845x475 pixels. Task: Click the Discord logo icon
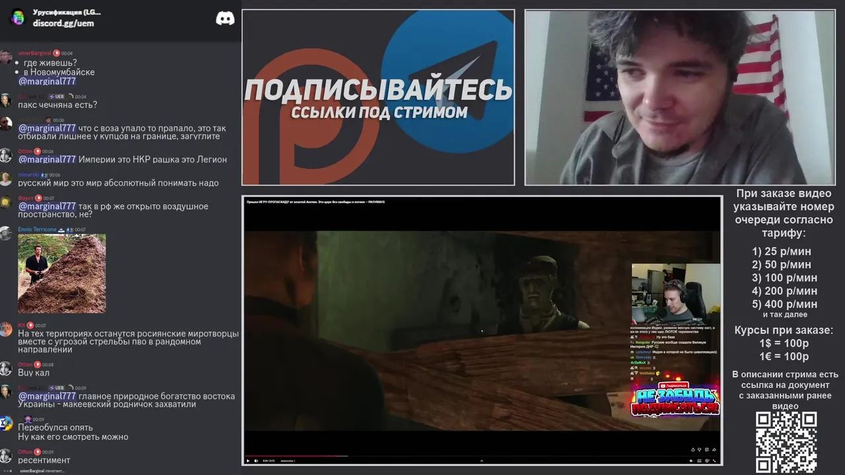[225, 18]
